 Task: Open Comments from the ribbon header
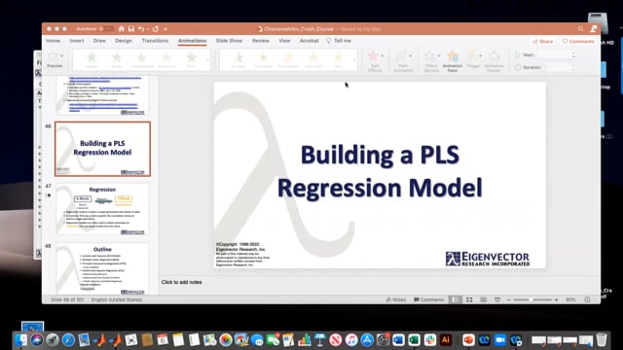click(578, 41)
